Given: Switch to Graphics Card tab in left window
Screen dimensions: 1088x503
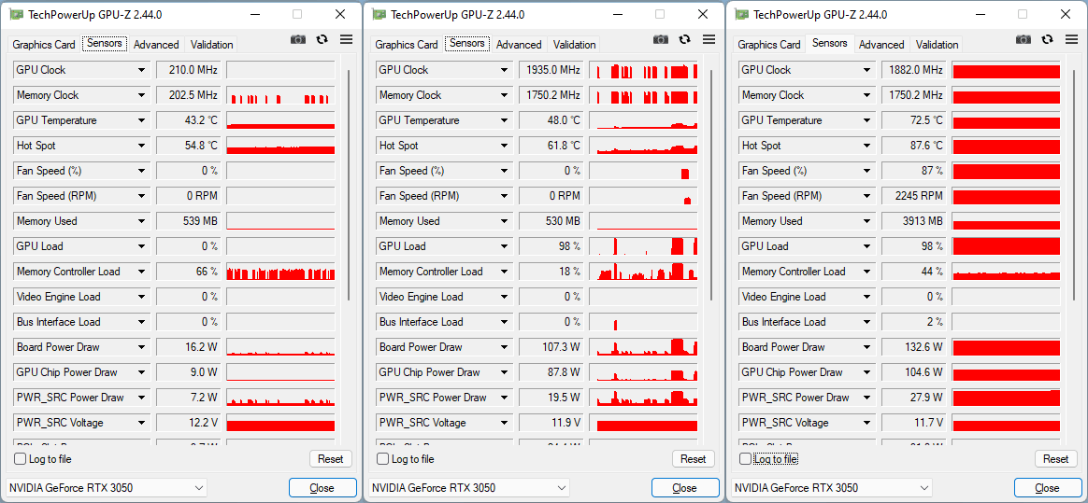Looking at the screenshot, I should pos(44,45).
